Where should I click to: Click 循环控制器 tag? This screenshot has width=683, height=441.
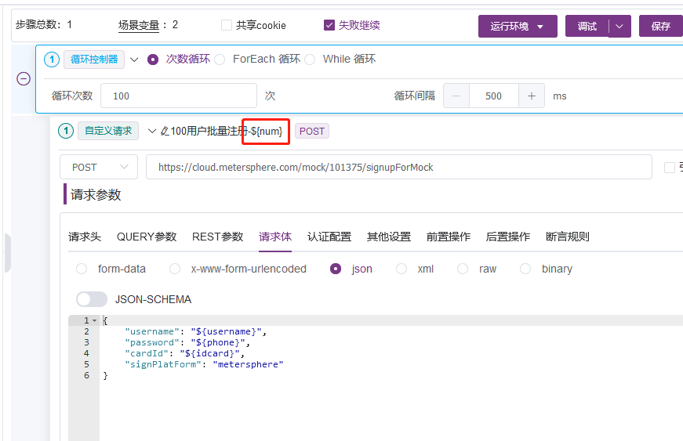click(x=94, y=60)
